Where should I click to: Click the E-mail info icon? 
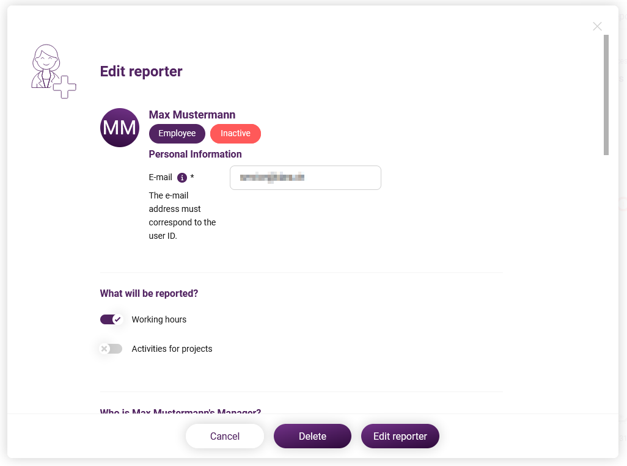tap(182, 178)
